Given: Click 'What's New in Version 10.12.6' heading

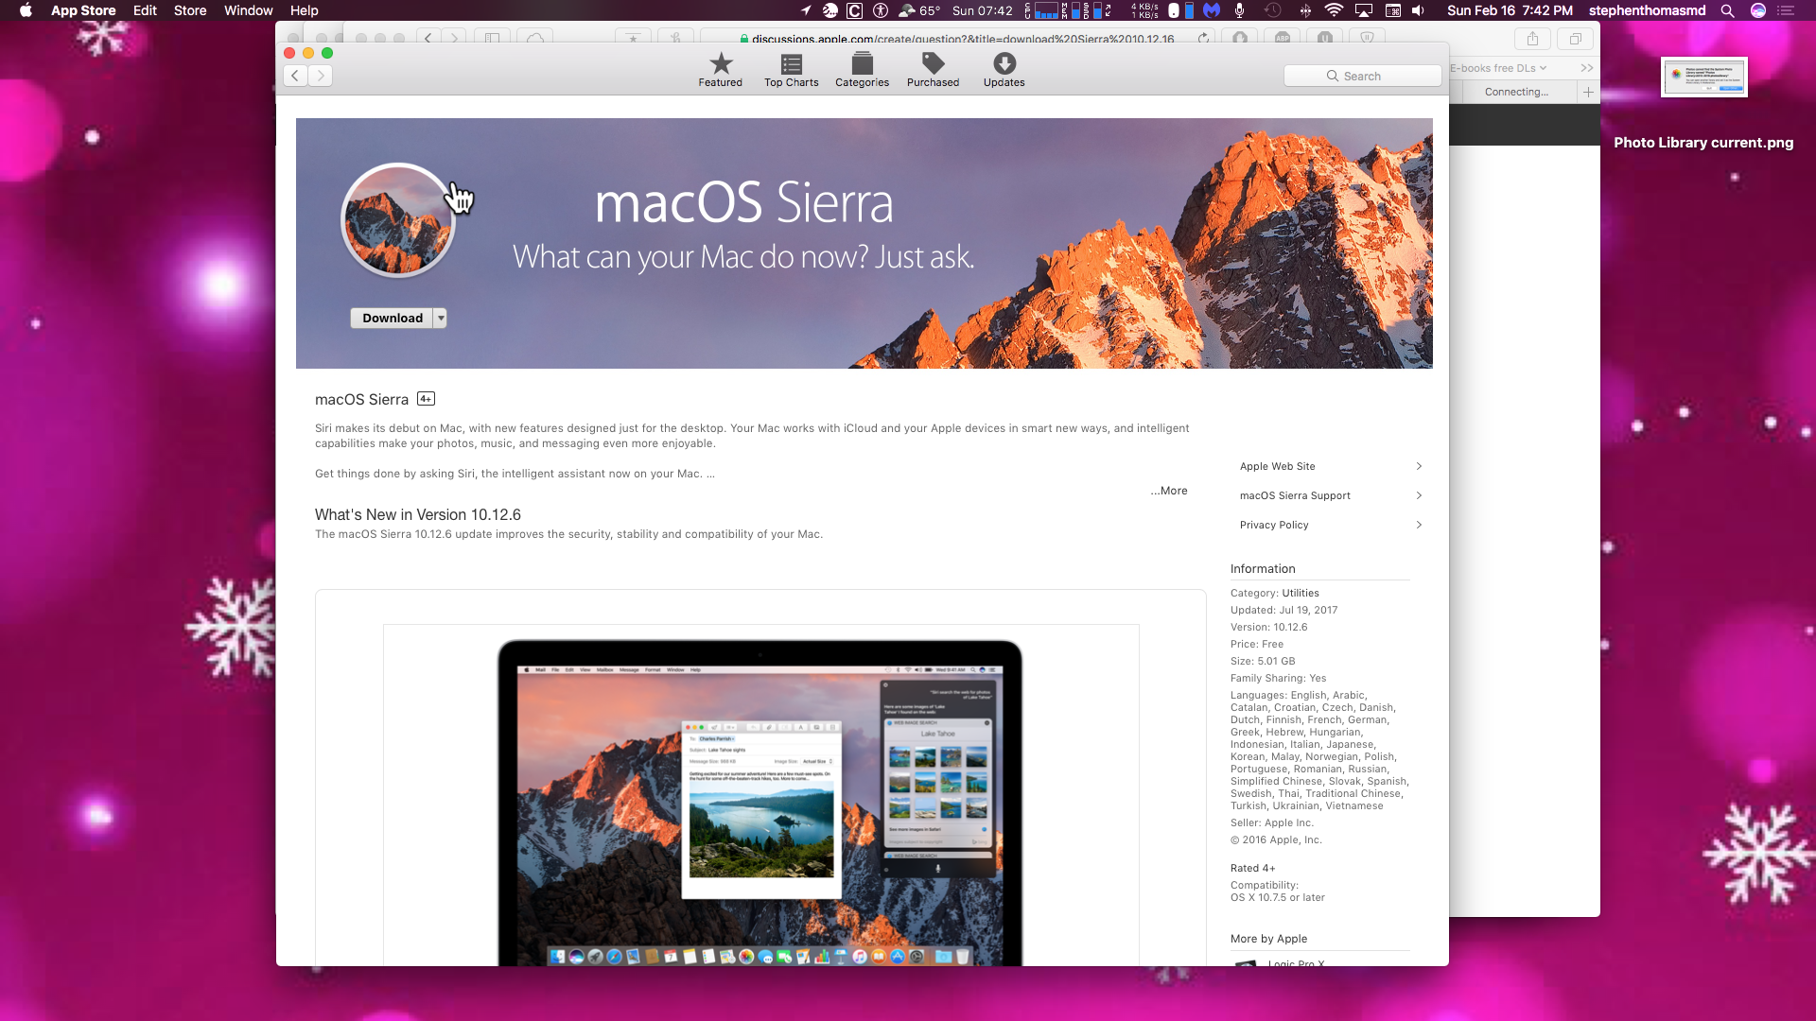Looking at the screenshot, I should [x=417, y=514].
